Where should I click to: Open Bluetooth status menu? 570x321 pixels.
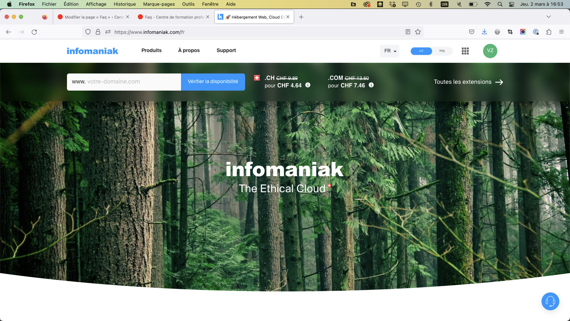point(431,4)
